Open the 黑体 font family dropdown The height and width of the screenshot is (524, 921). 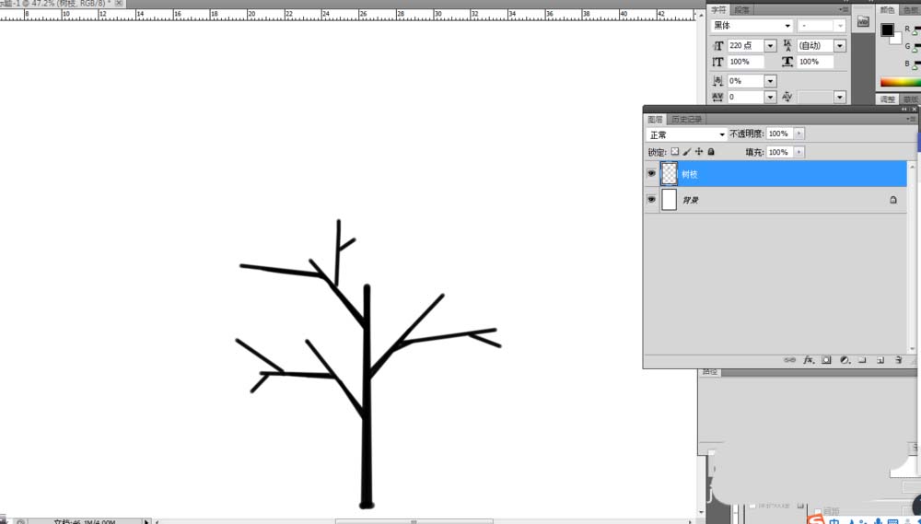752,26
